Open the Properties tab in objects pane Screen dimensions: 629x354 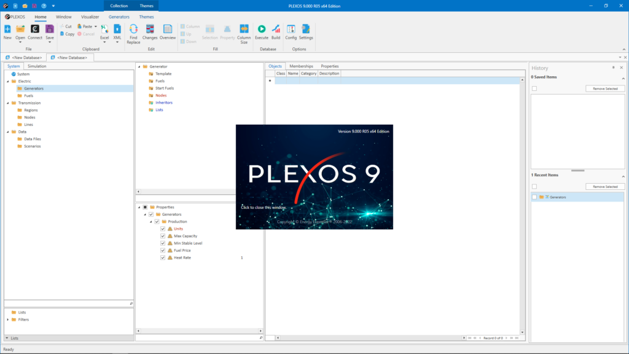click(330, 66)
